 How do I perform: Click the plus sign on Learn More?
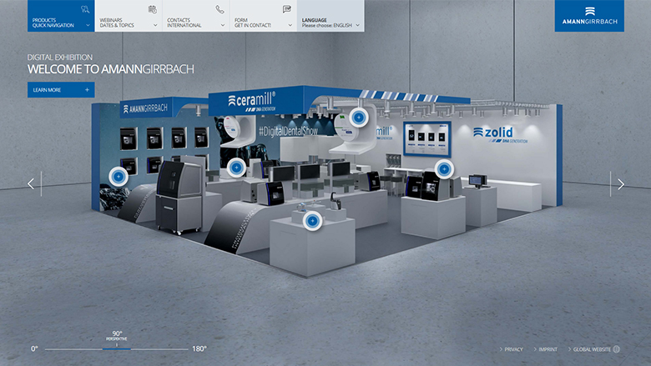click(87, 90)
